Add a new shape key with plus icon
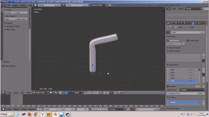 pos(203,69)
